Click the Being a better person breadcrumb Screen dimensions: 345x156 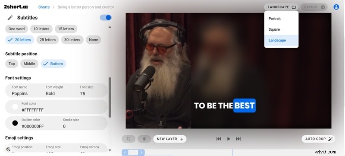[x=86, y=7]
